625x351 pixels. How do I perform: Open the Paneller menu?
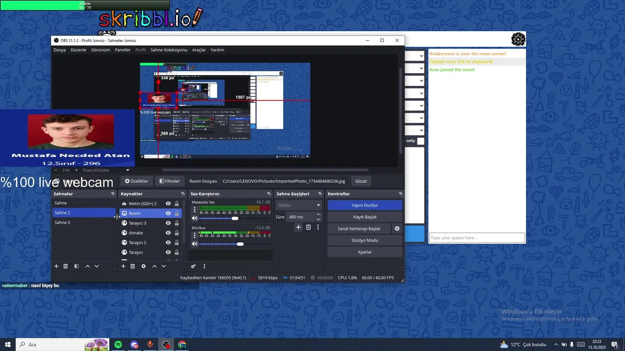[123, 50]
